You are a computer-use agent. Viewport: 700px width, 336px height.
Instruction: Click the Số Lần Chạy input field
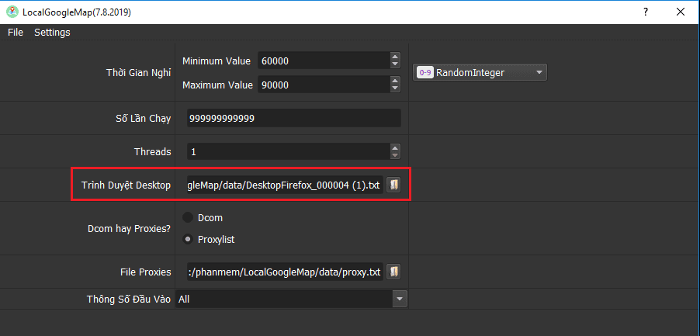click(x=294, y=118)
